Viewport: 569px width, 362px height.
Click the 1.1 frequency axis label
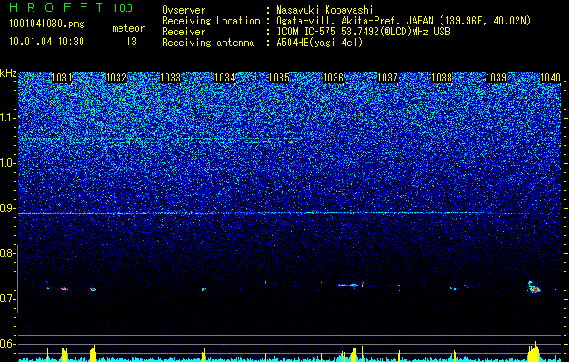pyautogui.click(x=7, y=118)
